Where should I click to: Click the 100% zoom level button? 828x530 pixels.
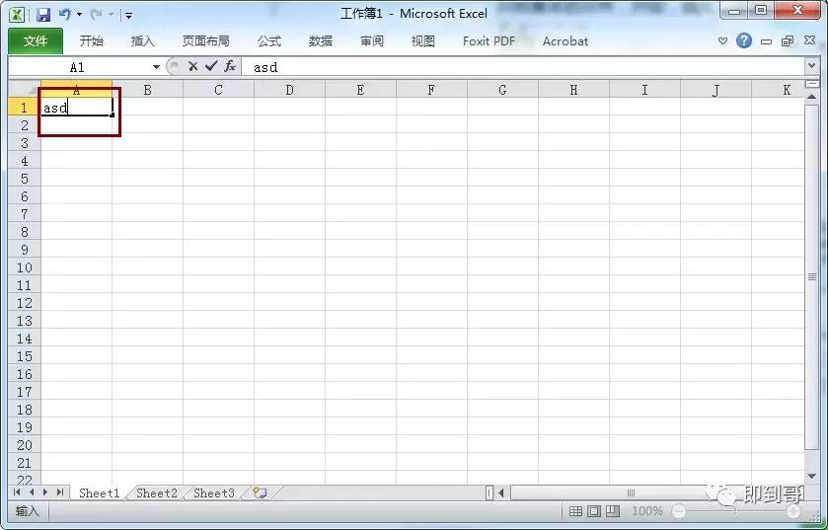pos(646,511)
